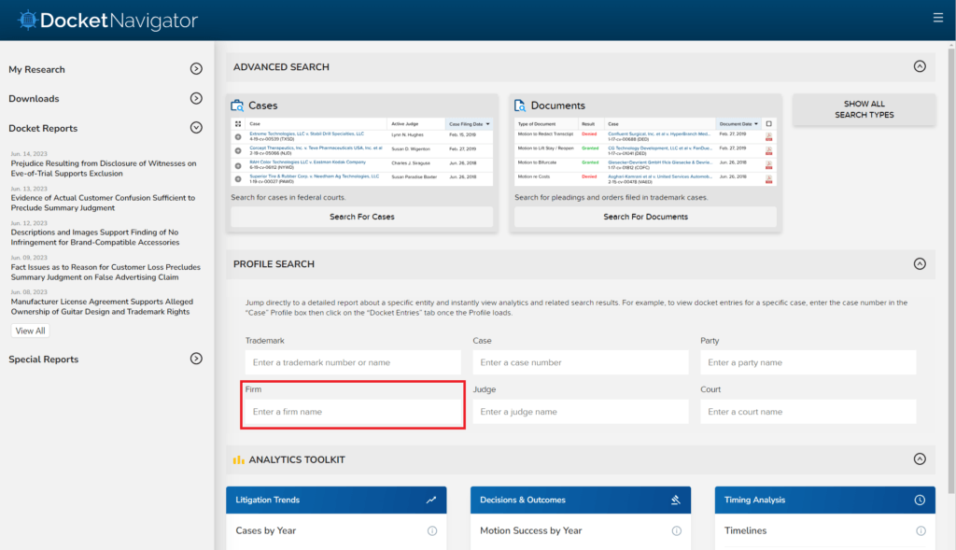Viewport: 956px width, 550px height.
Task: Click the Cases preview table thumbnail
Action: [x=362, y=152]
